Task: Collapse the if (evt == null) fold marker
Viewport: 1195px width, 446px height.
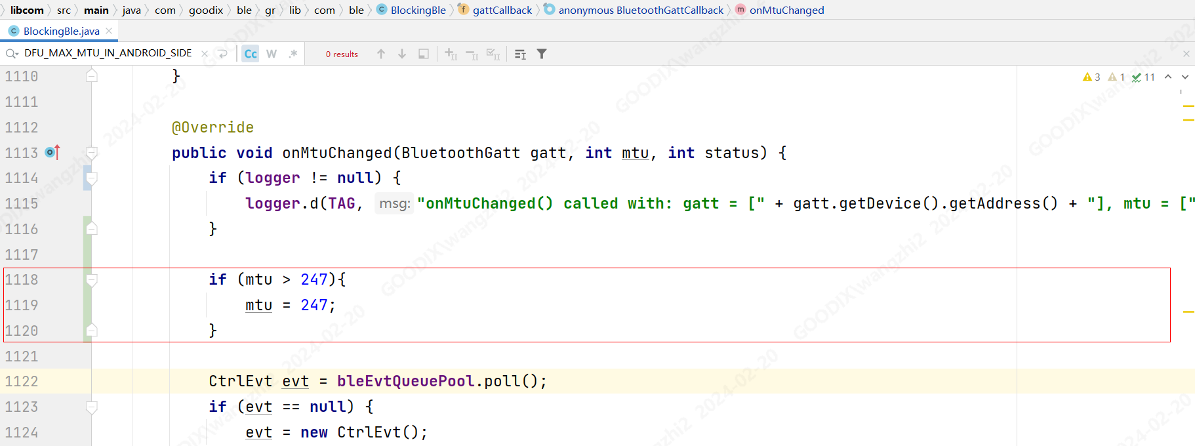Action: pyautogui.click(x=92, y=407)
